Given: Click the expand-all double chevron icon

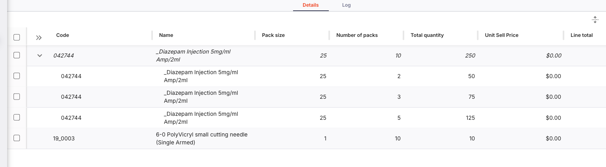Looking at the screenshot, I should [39, 38].
